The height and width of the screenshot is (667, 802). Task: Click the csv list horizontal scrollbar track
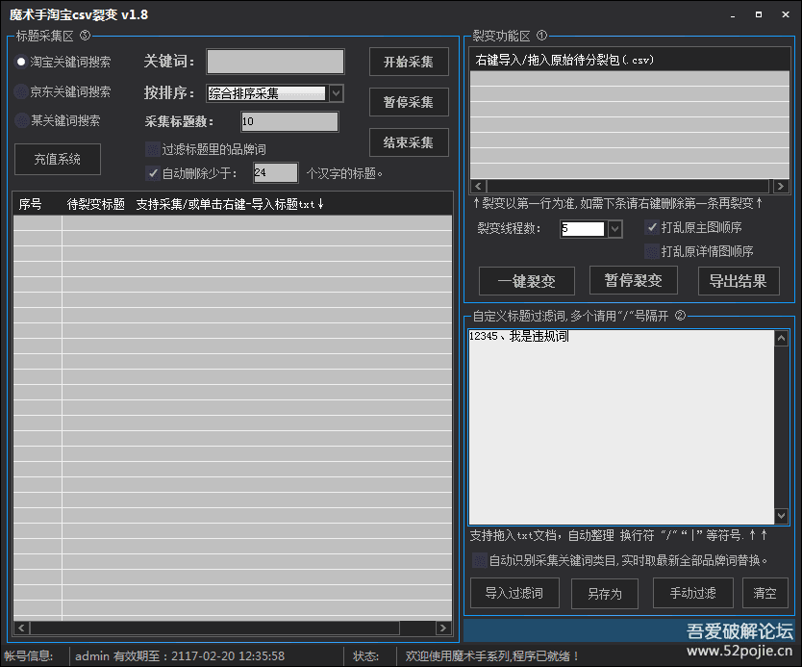pos(630,187)
